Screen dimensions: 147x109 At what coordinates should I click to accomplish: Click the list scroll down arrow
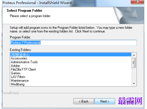(134, 83)
